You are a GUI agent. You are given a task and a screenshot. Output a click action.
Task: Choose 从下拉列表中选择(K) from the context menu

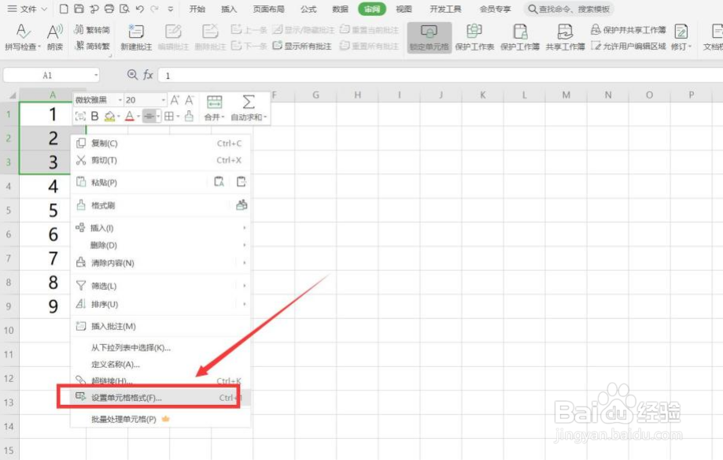pos(160,348)
